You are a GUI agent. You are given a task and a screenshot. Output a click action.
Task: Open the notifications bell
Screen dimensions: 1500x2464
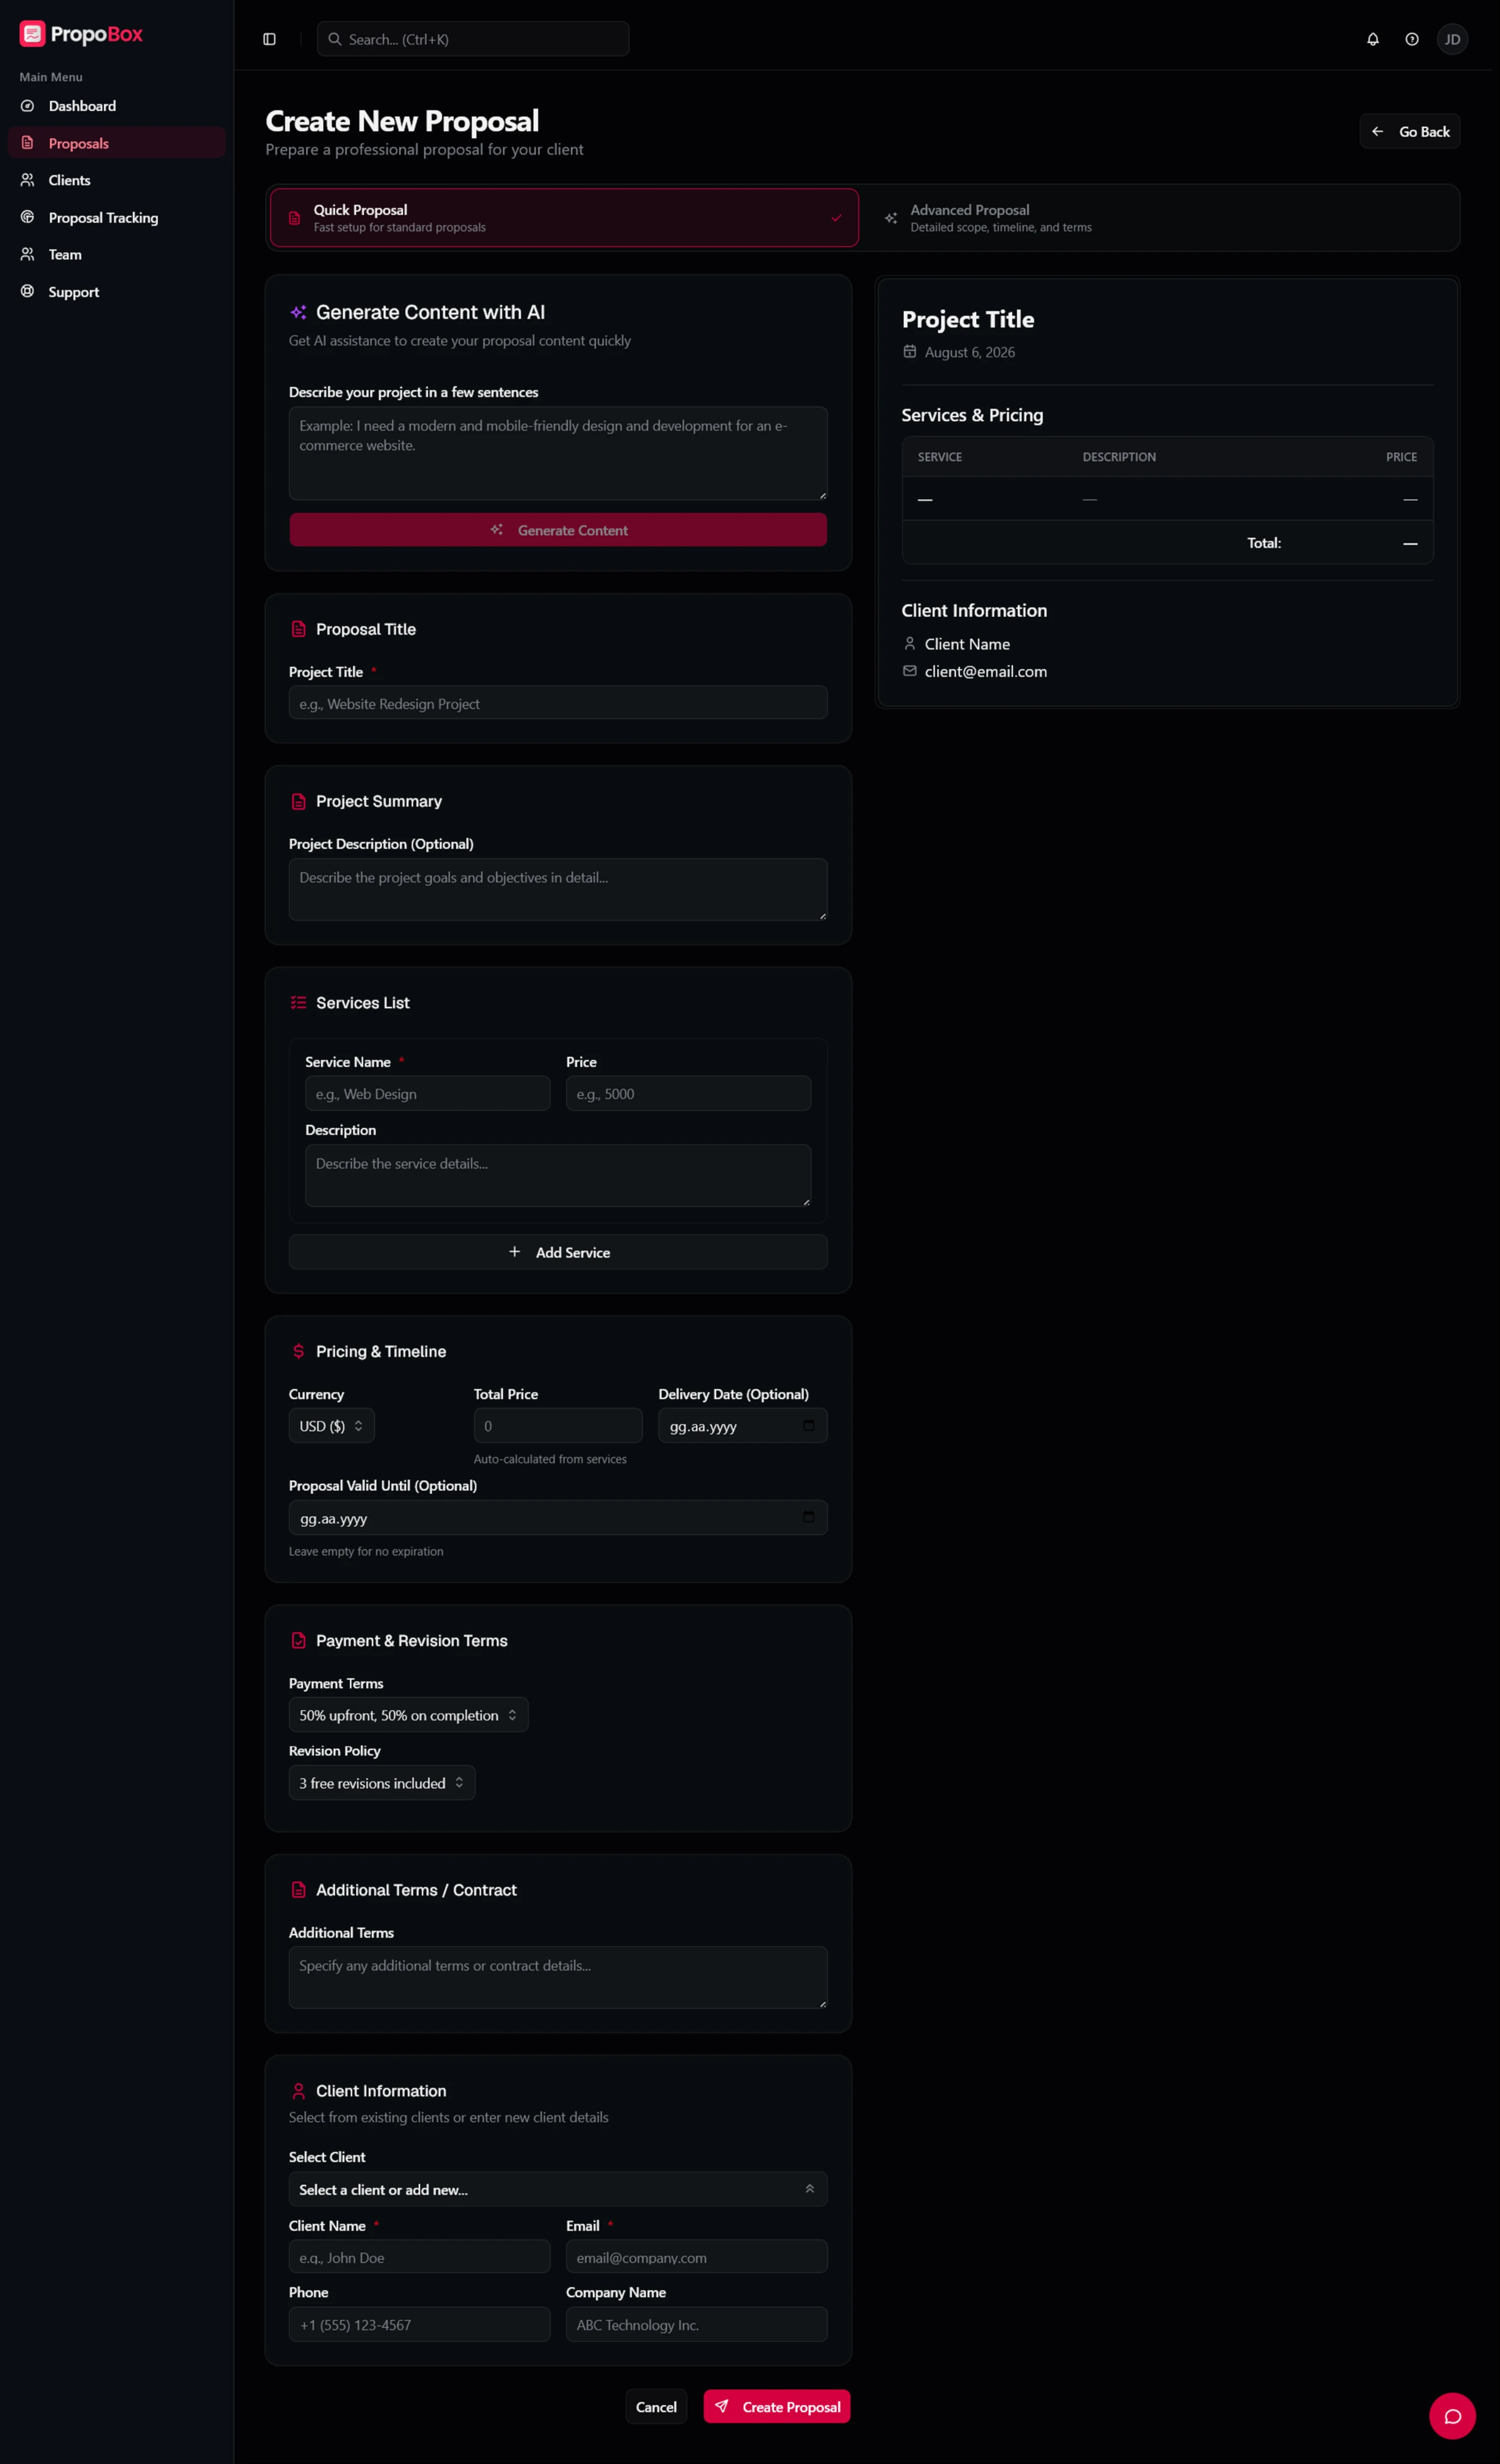coord(1373,39)
